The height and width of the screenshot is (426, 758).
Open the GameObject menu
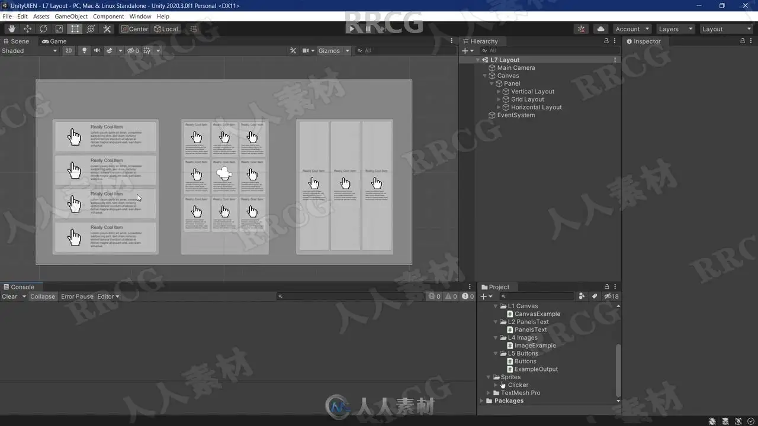coord(71,17)
